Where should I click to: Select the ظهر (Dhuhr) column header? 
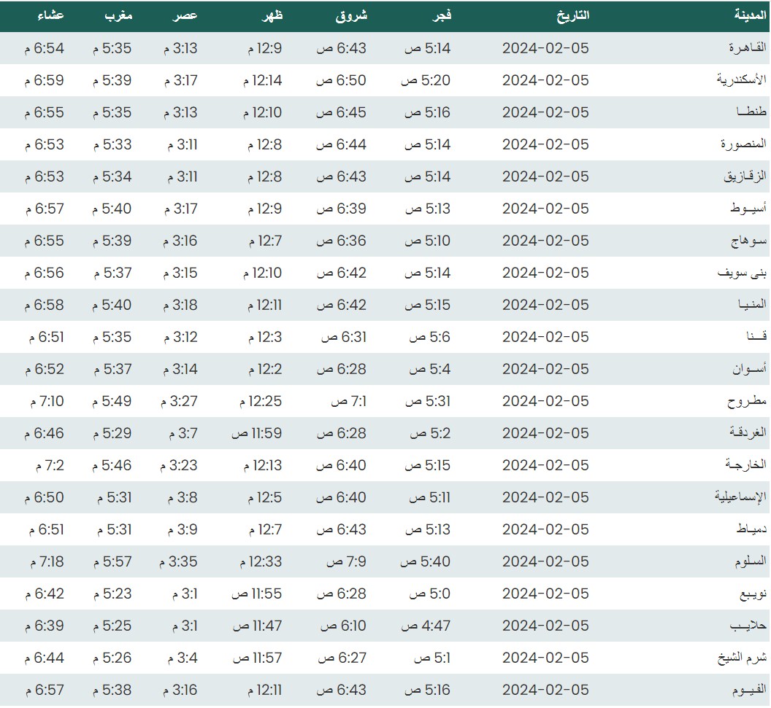pos(272,15)
